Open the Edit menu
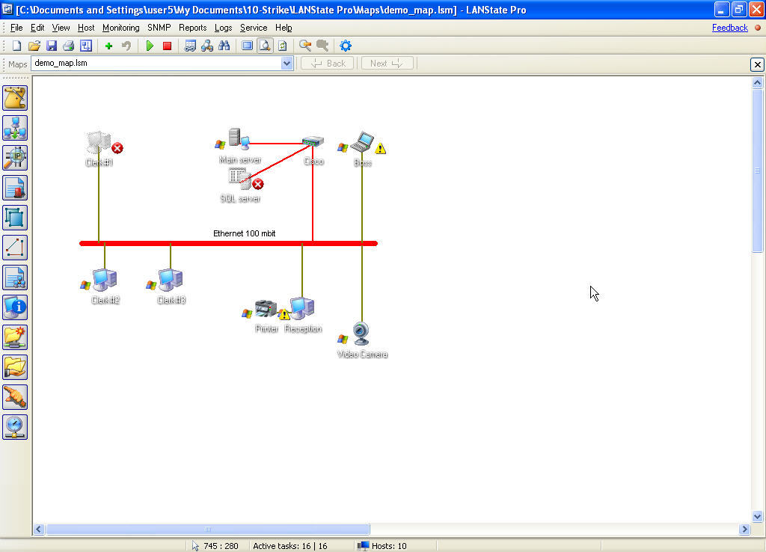 click(37, 28)
